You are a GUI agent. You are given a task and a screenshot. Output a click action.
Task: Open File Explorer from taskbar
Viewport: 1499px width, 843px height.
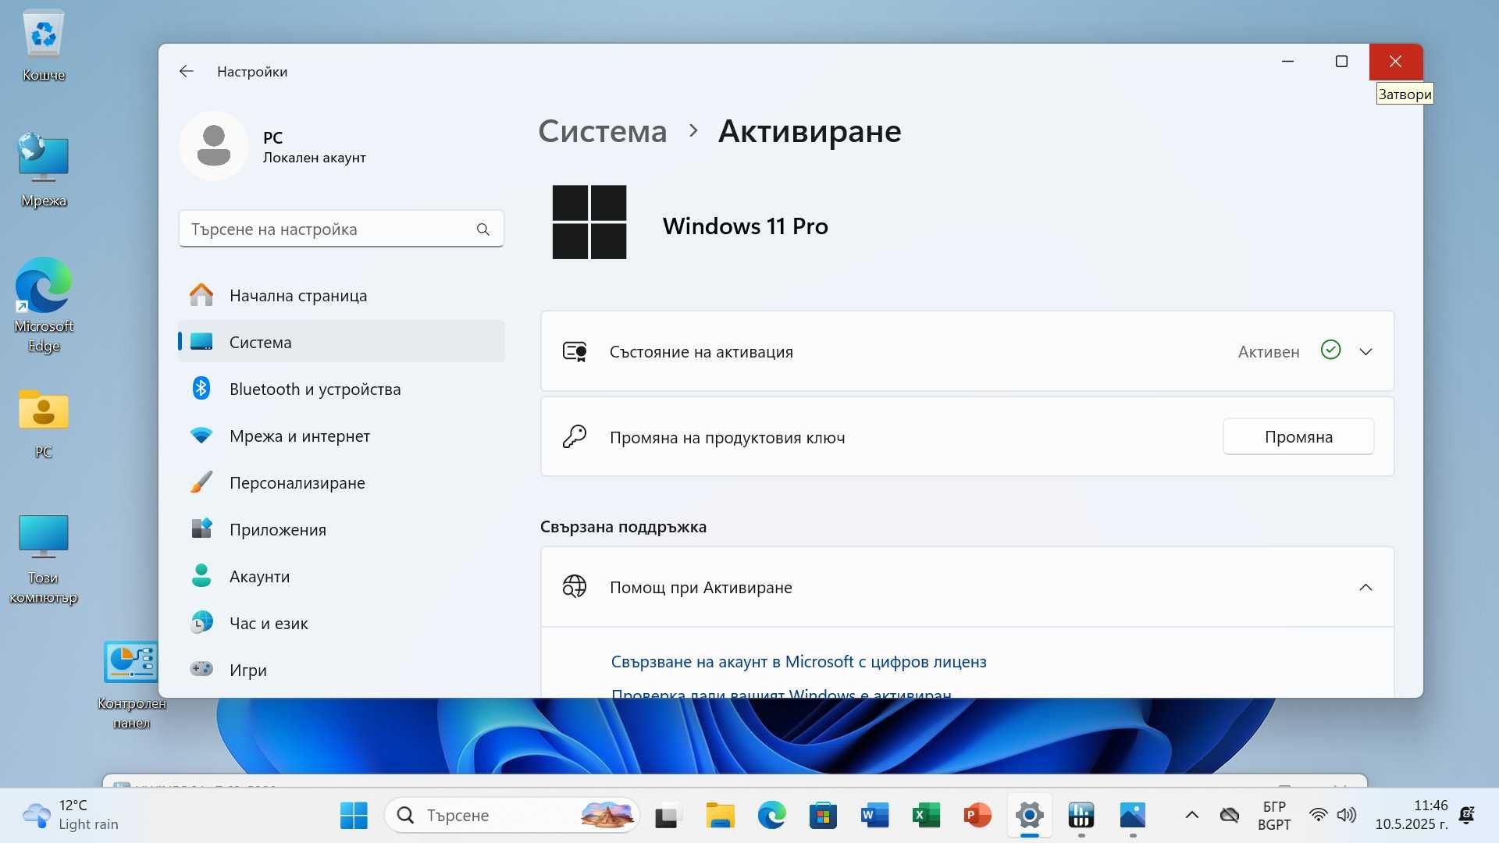pos(720,816)
